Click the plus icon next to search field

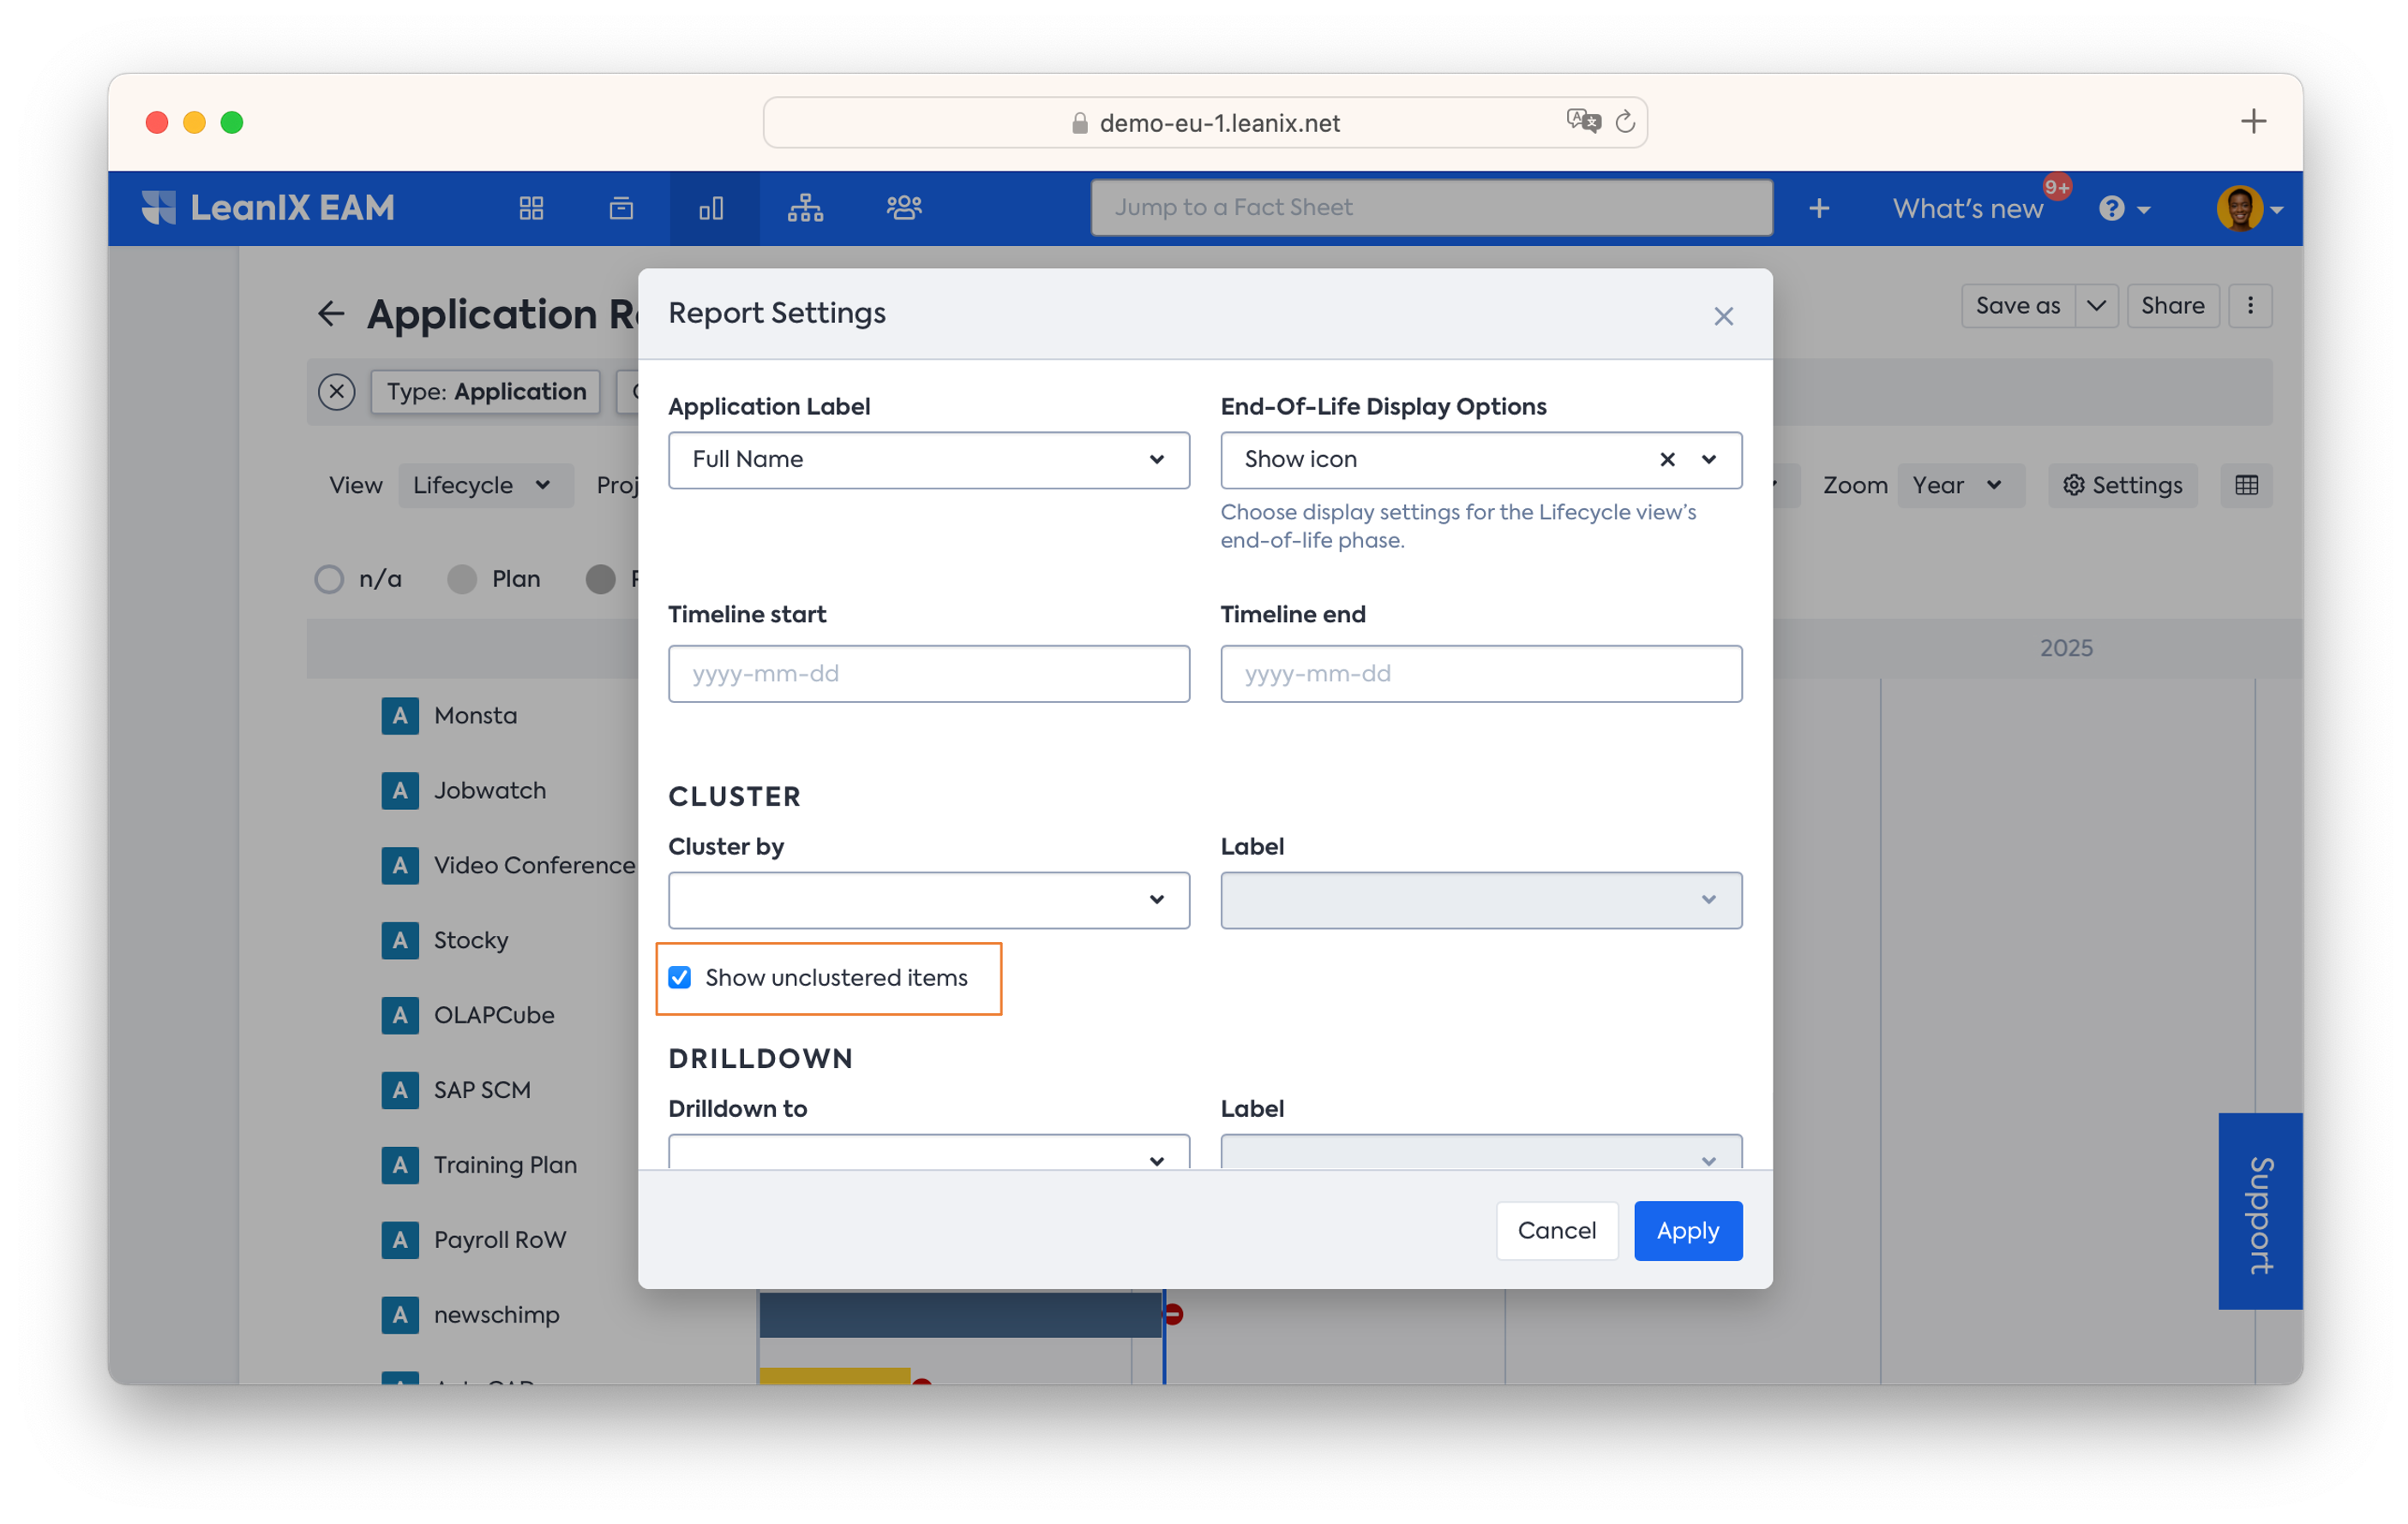(1819, 208)
